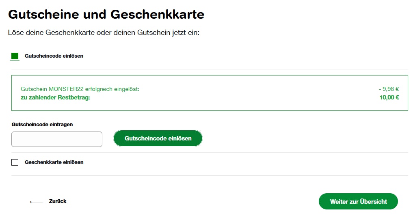Click the word Geschenkkarte in the heading
Image resolution: width=413 pixels, height=220 pixels.
(x=157, y=15)
